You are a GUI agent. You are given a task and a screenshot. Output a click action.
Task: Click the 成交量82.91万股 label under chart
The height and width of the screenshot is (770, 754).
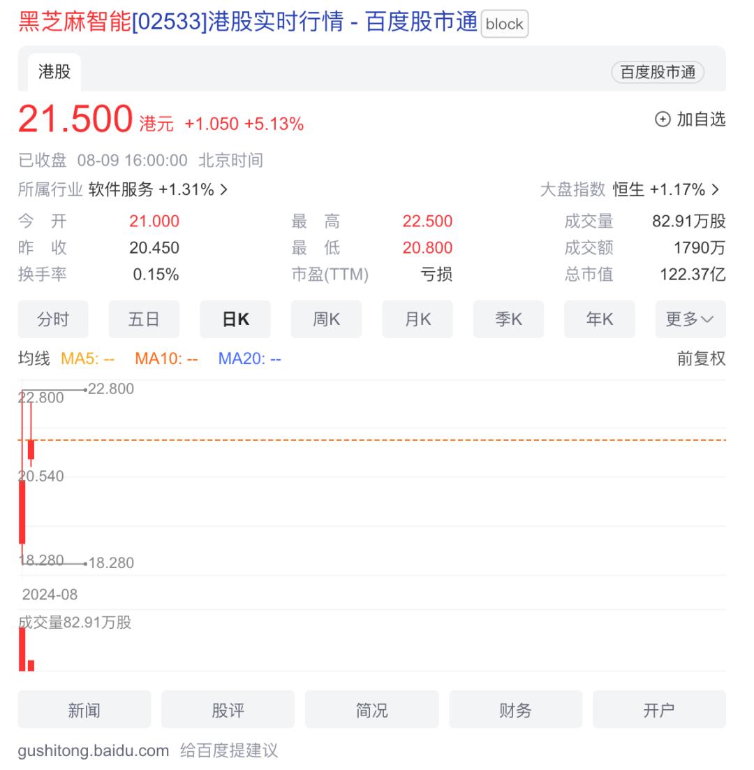(75, 622)
